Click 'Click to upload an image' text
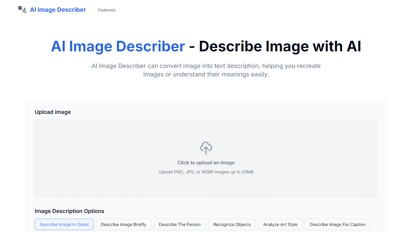The width and height of the screenshot is (412, 232). (206, 163)
